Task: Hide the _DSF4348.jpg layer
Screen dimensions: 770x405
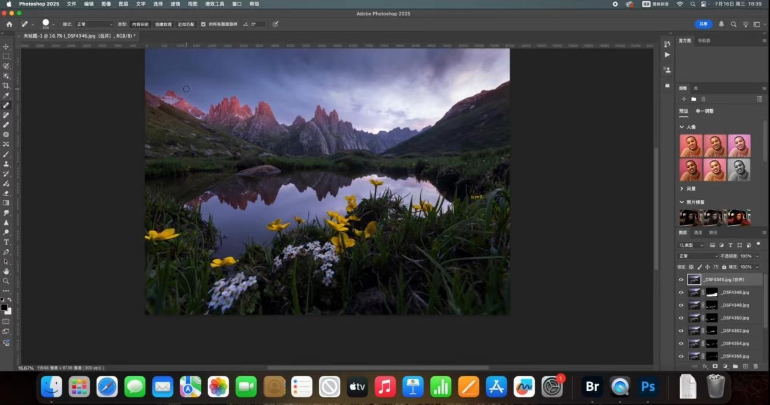Action: point(681,305)
